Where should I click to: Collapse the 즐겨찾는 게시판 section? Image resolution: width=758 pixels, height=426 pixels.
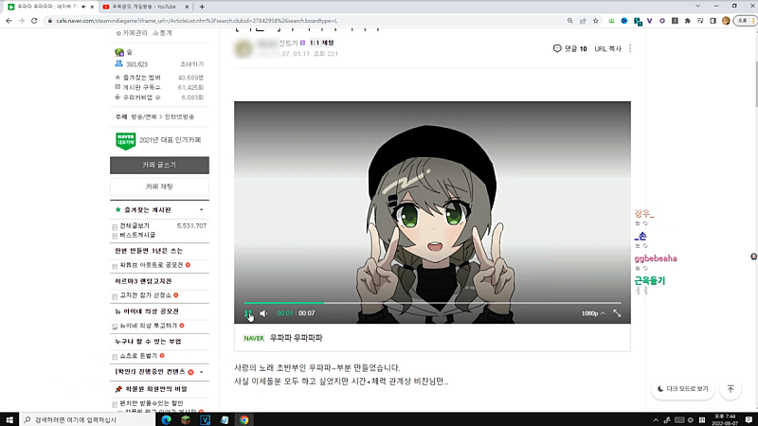[202, 210]
